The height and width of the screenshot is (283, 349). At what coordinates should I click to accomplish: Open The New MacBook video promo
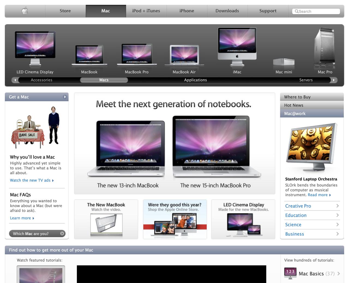click(106, 219)
